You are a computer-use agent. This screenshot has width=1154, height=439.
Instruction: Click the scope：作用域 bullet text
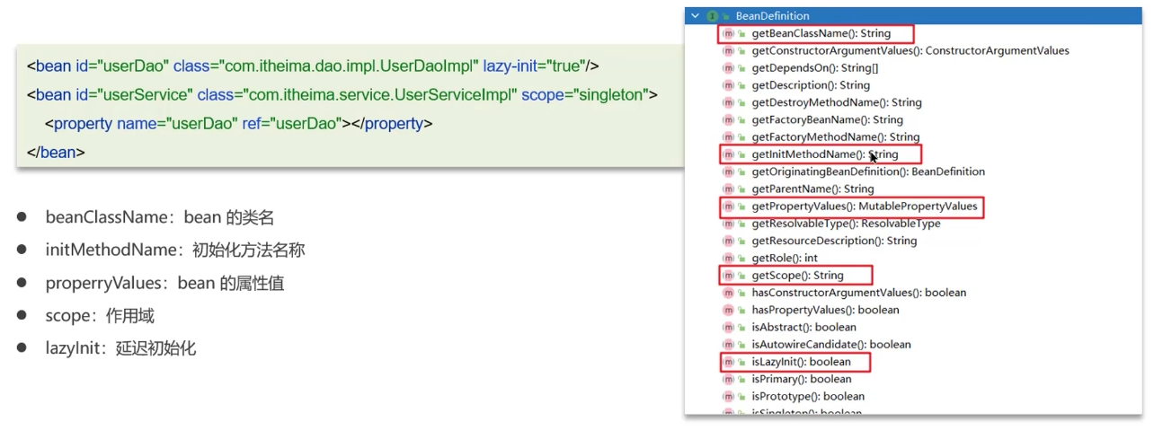pyautogui.click(x=100, y=316)
